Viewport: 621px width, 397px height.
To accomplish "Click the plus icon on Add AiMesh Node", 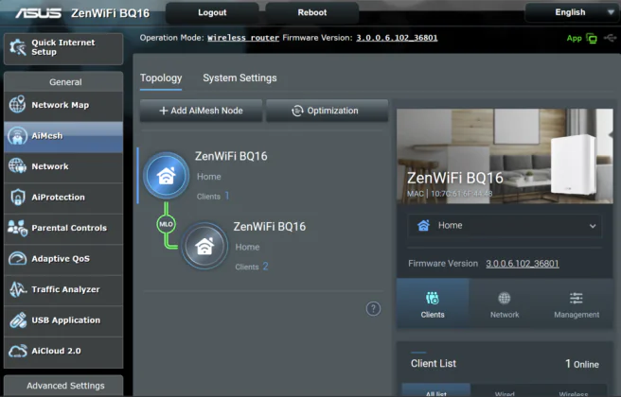I will coord(163,111).
